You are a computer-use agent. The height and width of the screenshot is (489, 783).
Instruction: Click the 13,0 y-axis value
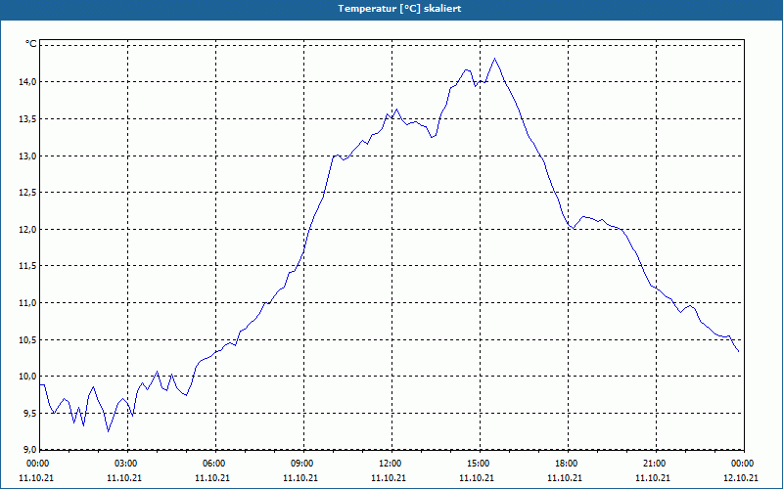coord(28,156)
